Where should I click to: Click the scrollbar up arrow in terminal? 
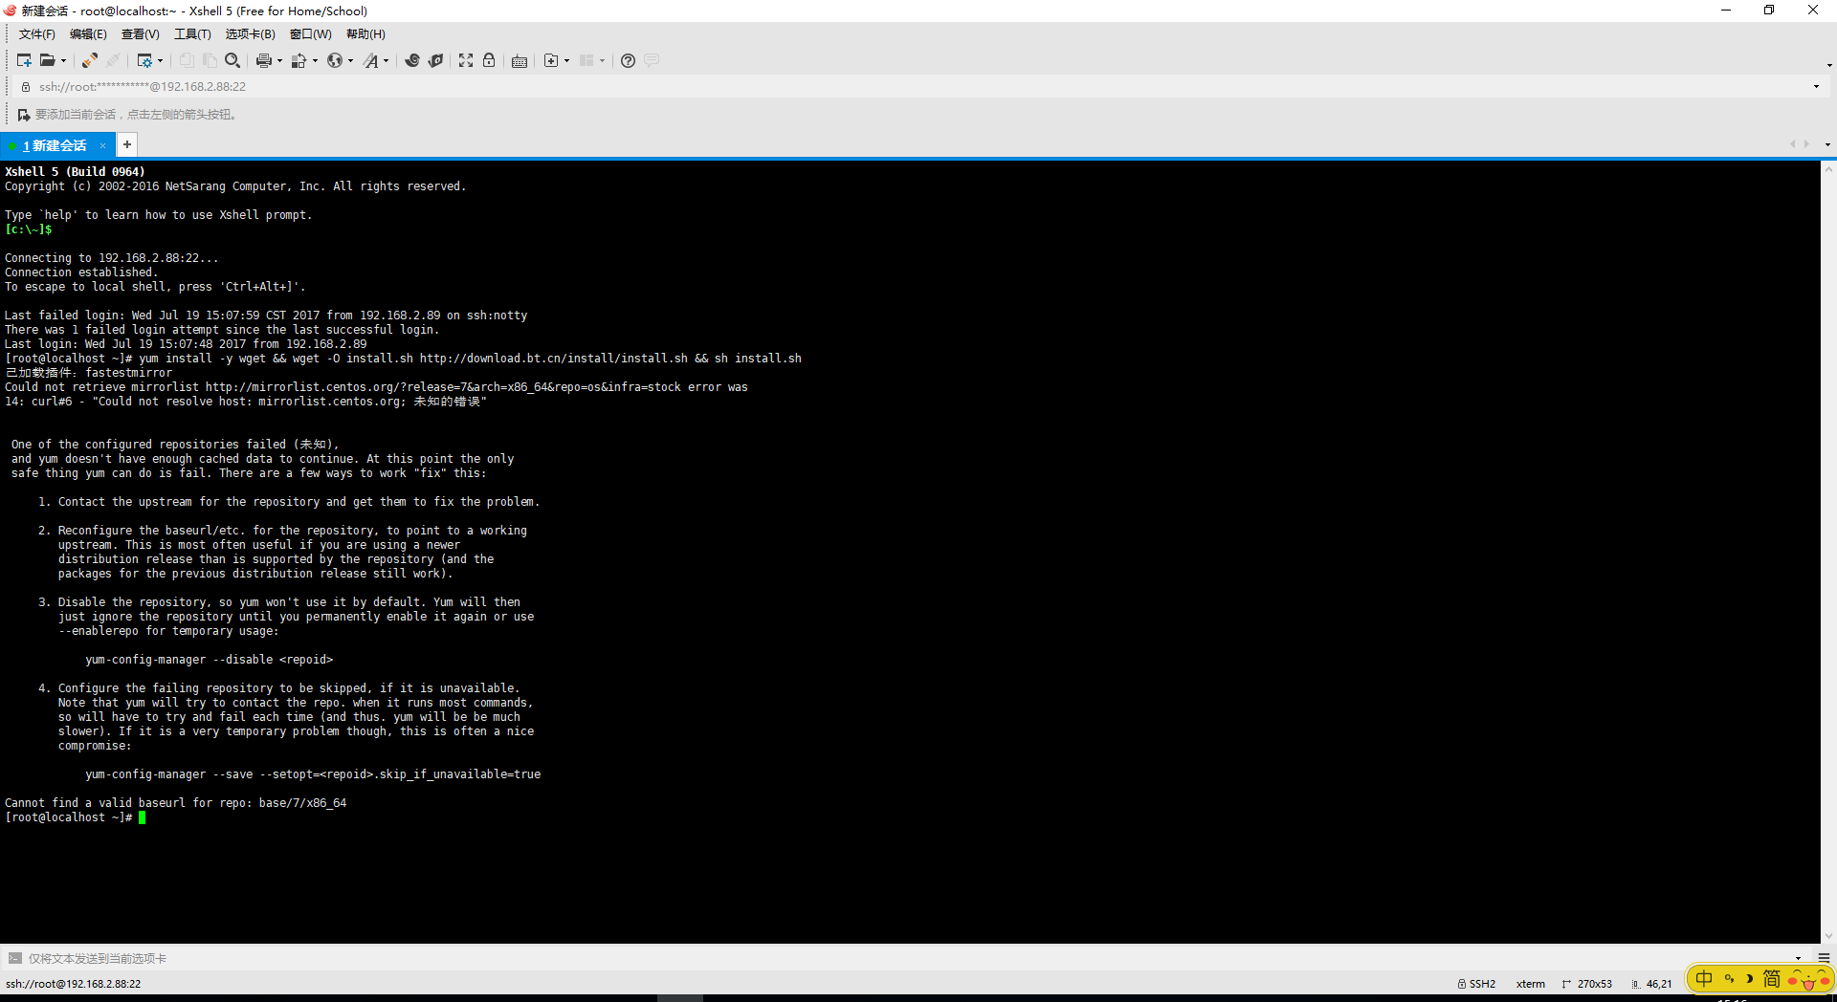coord(1828,168)
